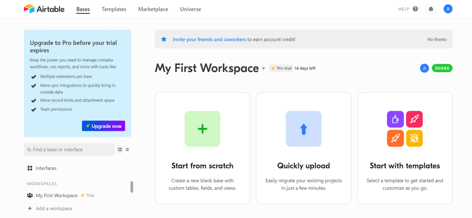Viewport: 472px width, 218px height.
Task: Click the Start with templates heading
Action: point(405,165)
